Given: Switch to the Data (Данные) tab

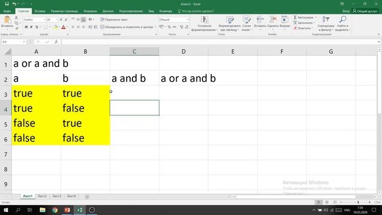Looking at the screenshot, I should point(108,11).
